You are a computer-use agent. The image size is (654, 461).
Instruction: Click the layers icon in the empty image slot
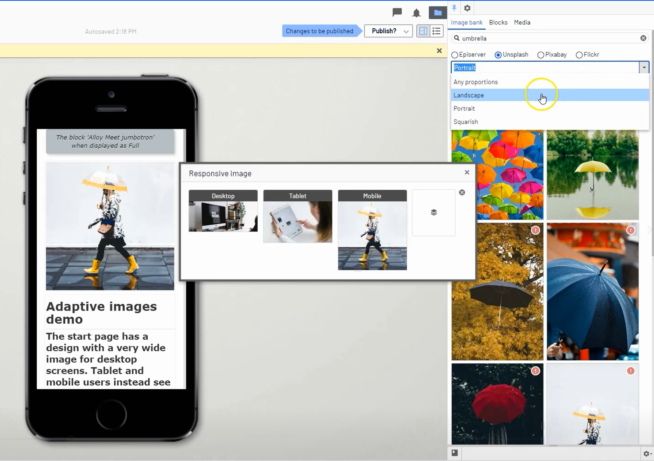[433, 212]
